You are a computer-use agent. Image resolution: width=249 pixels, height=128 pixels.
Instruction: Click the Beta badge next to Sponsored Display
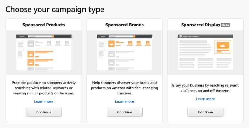click(x=225, y=25)
